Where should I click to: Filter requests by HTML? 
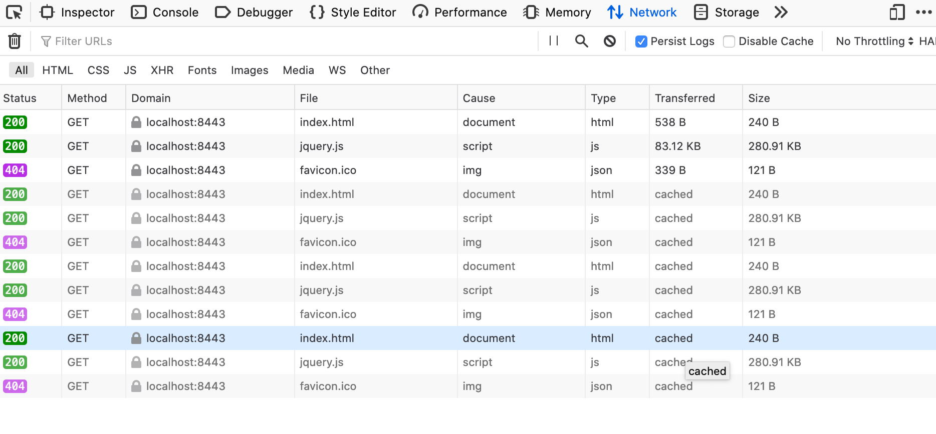pos(58,70)
